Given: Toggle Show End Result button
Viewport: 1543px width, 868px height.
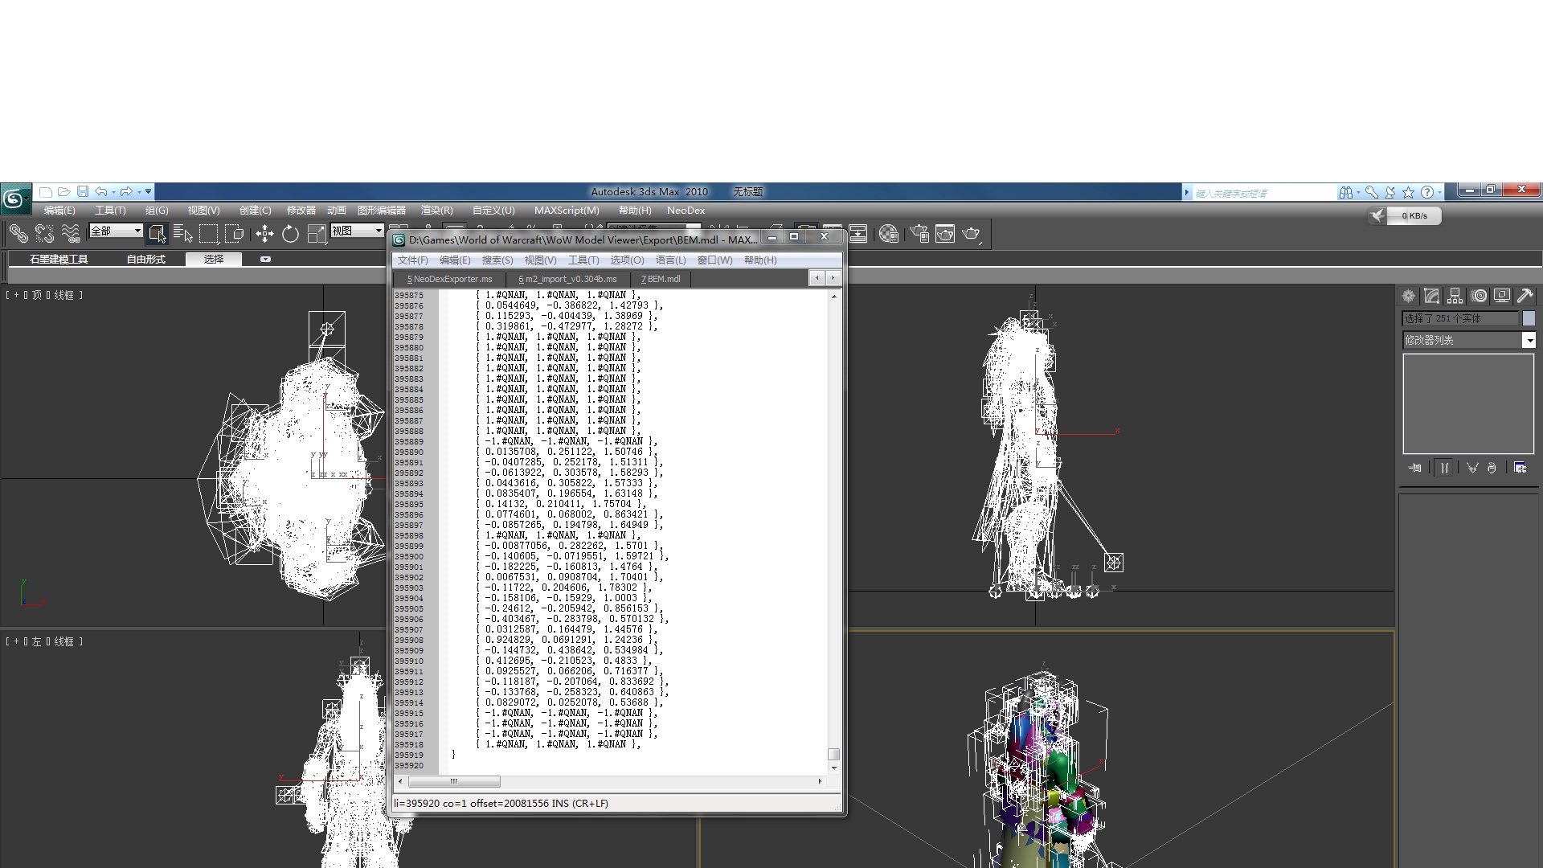Looking at the screenshot, I should [x=1444, y=468].
